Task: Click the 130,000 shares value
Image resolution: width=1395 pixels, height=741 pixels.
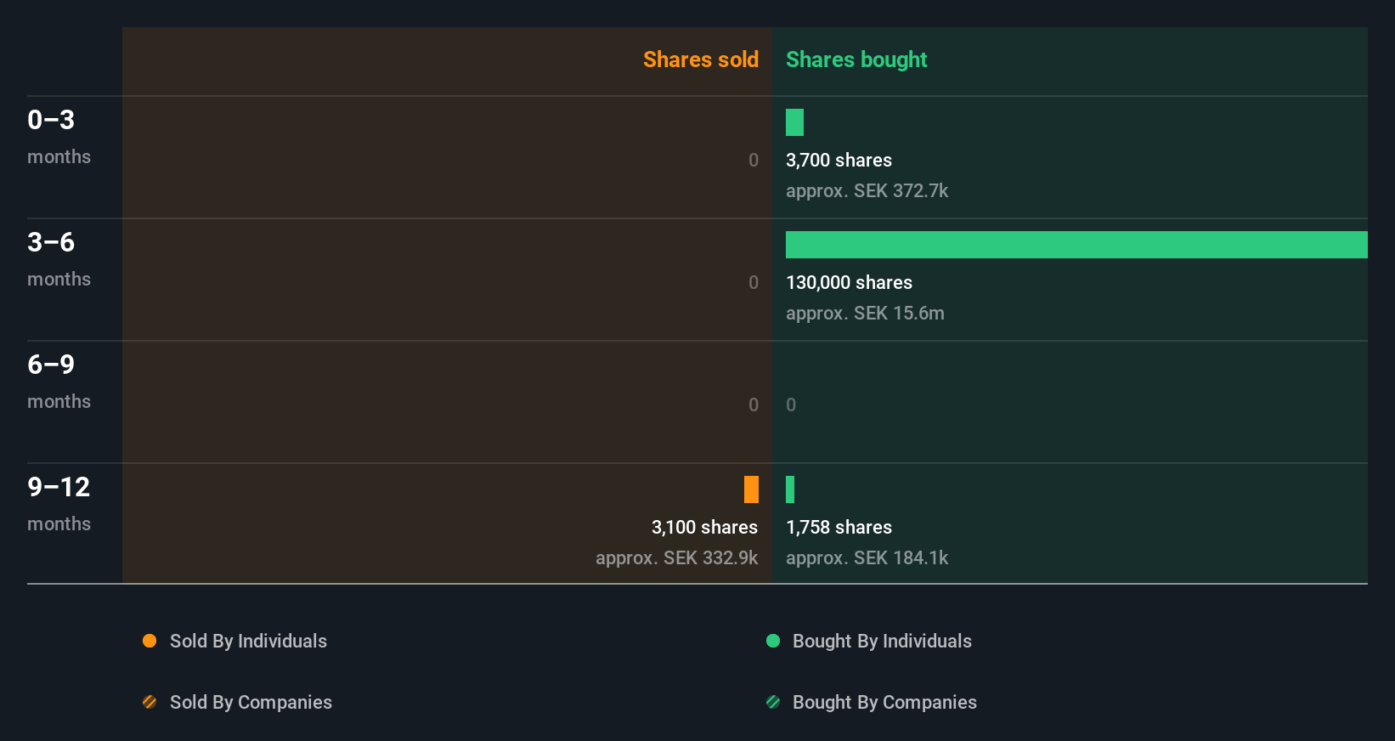Action: [849, 283]
